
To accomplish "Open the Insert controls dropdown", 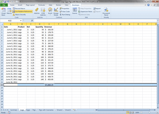I will click(x=50, y=12).
